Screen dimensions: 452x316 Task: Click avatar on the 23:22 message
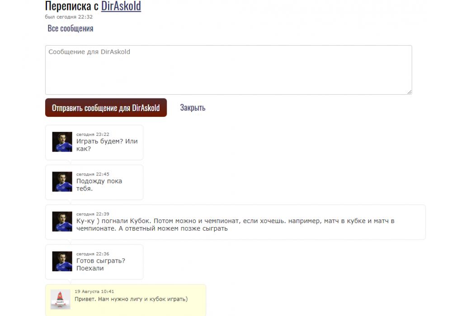point(62,142)
